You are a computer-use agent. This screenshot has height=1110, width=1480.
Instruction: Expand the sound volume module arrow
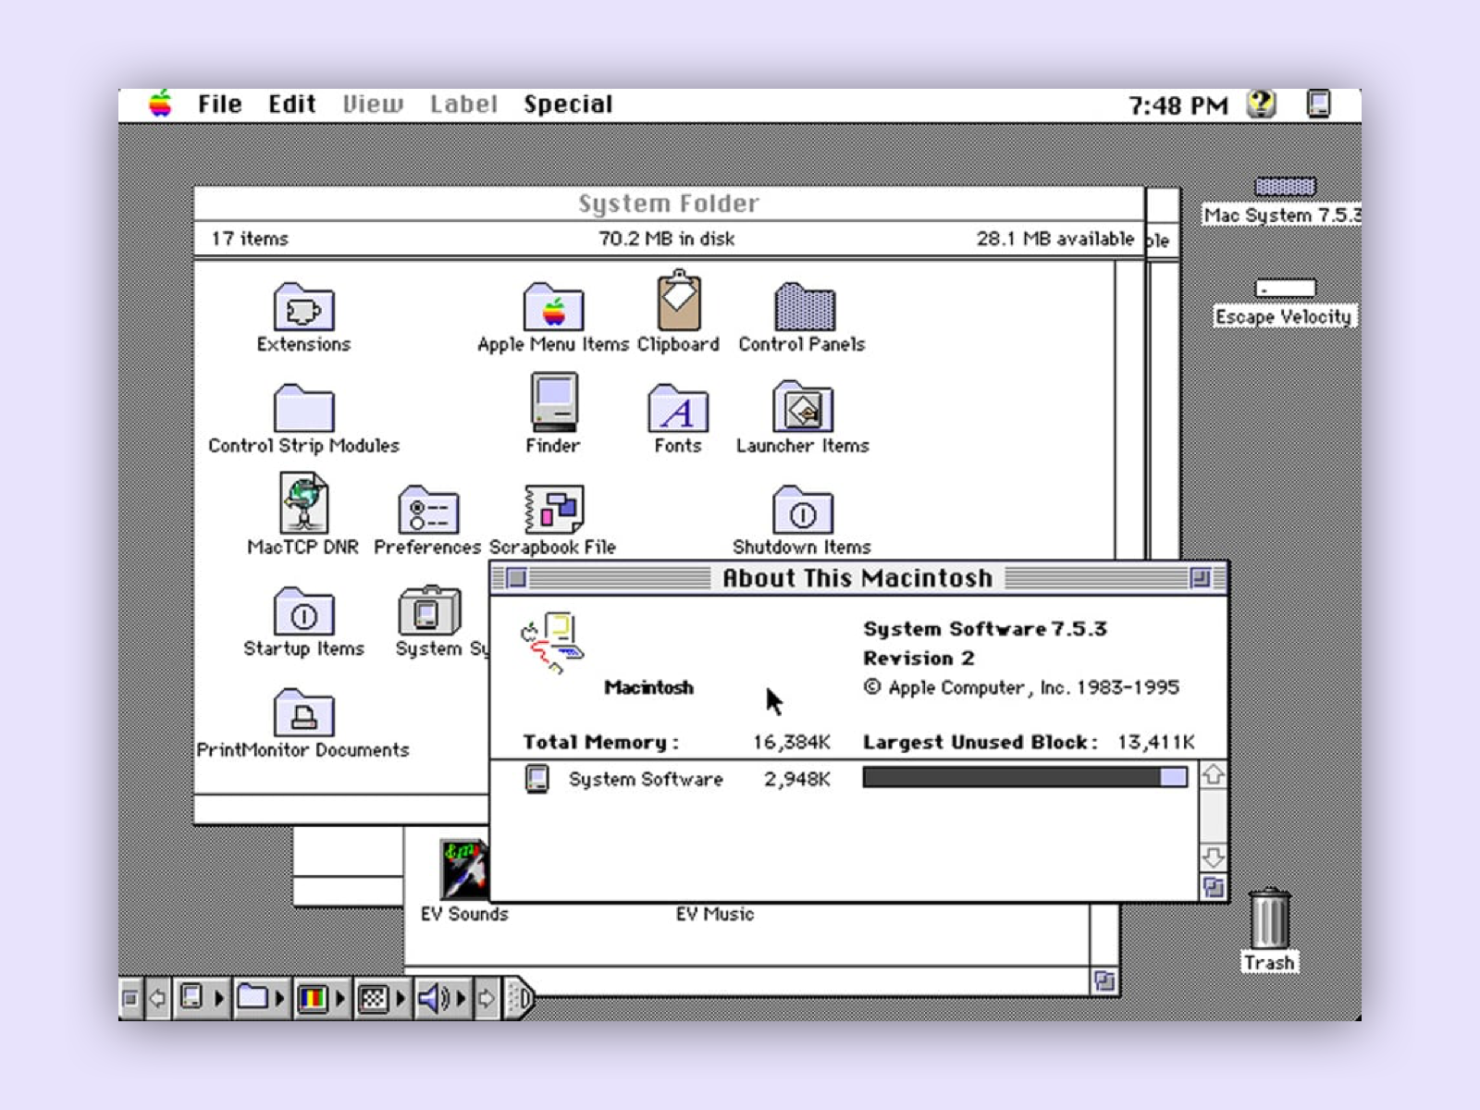(461, 998)
